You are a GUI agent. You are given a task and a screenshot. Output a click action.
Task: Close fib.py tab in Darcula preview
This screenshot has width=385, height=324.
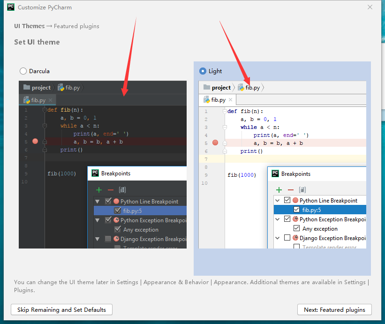tap(51, 100)
